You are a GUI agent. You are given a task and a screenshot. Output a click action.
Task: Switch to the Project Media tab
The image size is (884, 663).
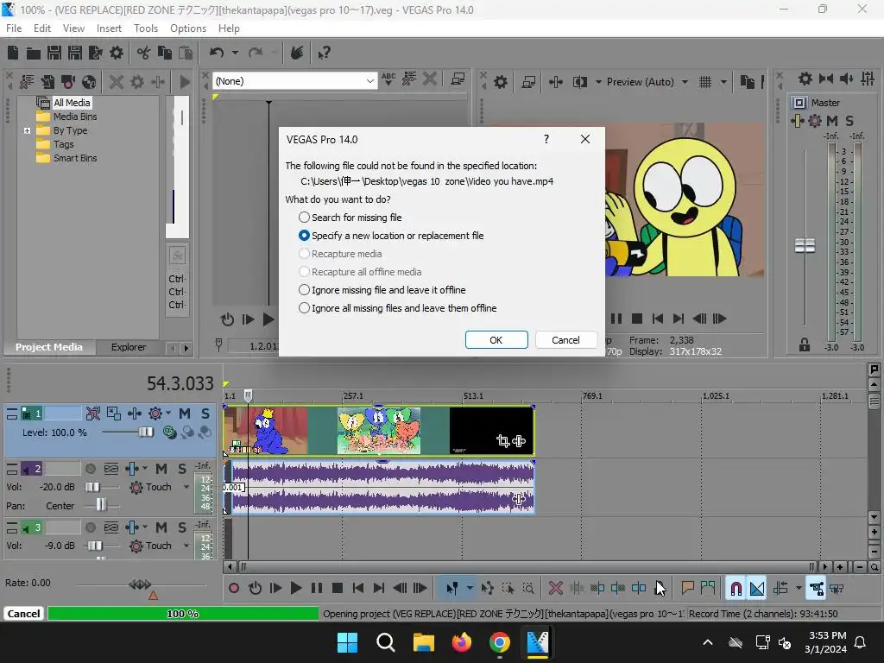(x=49, y=347)
